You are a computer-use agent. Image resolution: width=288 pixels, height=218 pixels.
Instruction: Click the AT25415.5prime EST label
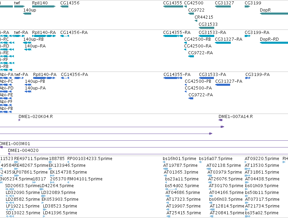tap(184, 213)
